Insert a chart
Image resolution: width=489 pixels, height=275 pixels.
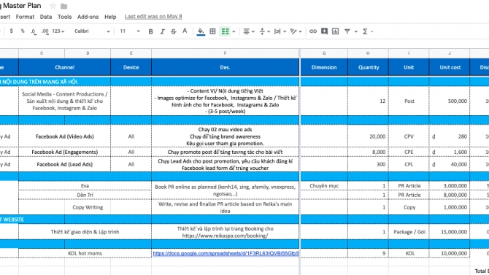click(x=335, y=31)
